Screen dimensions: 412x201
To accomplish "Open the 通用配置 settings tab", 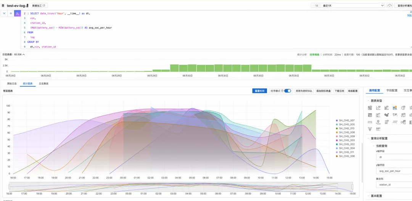I will click(375, 90).
